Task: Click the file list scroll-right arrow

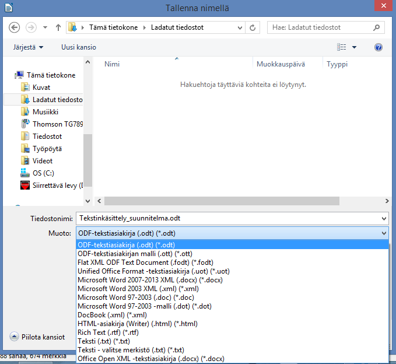Action: pyautogui.click(x=387, y=201)
